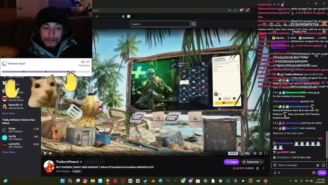Open Discord from the taskbar
This screenshot has height=185, width=328.
point(190,181)
